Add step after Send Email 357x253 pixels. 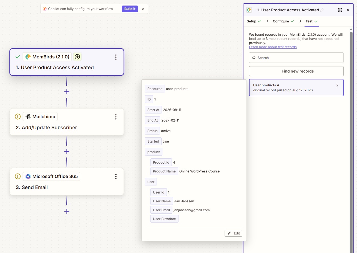pyautogui.click(x=67, y=211)
